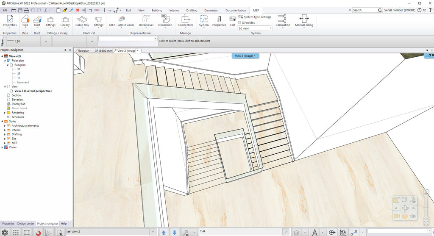Open the MEP - ARCH visual tool

(121, 19)
